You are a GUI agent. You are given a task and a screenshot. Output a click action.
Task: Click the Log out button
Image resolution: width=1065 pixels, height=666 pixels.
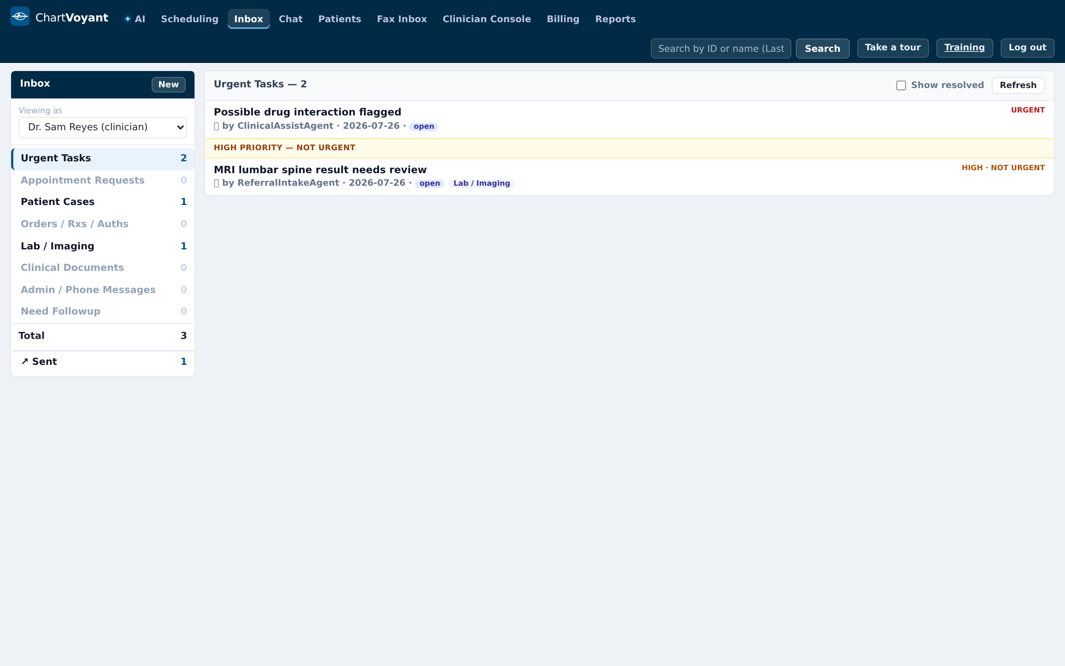point(1027,48)
